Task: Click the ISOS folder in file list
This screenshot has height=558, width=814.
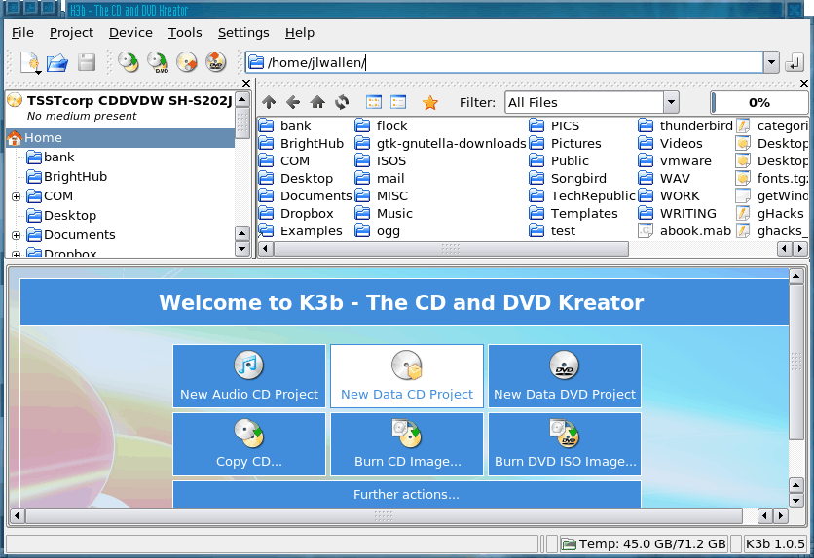Action: coord(381,161)
